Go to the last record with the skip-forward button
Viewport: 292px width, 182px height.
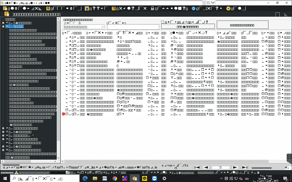tap(244, 167)
